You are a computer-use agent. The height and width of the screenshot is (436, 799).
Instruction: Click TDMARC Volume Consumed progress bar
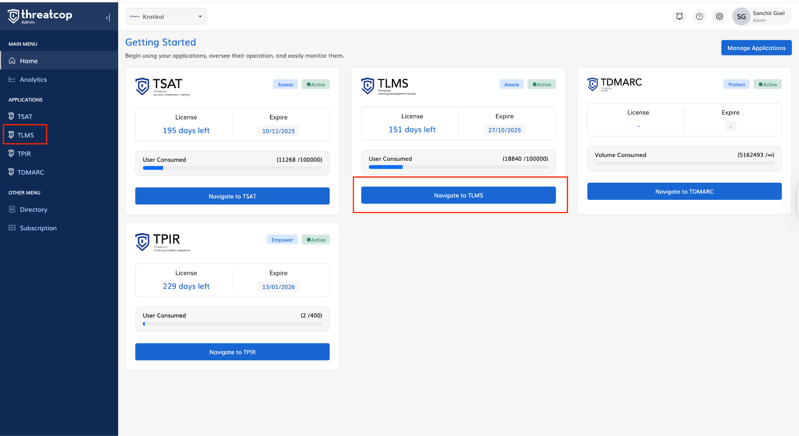click(684, 163)
